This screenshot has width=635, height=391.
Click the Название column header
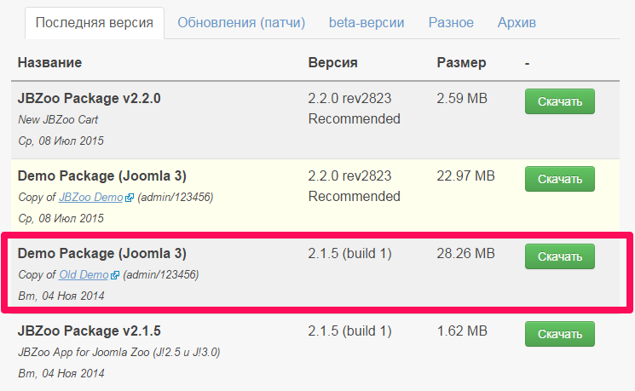[x=49, y=63]
